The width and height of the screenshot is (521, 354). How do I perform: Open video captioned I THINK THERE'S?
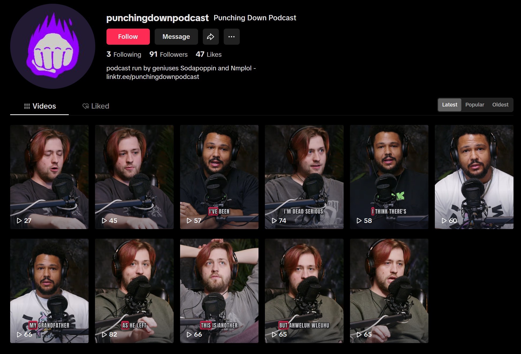tap(389, 177)
